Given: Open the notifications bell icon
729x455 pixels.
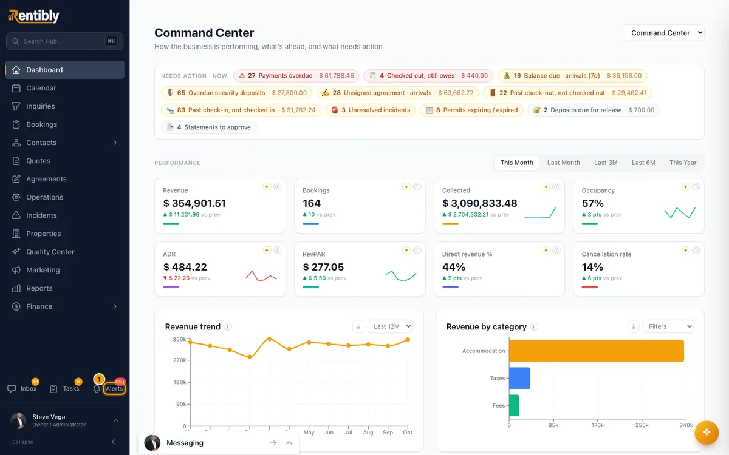Looking at the screenshot, I should (x=97, y=389).
